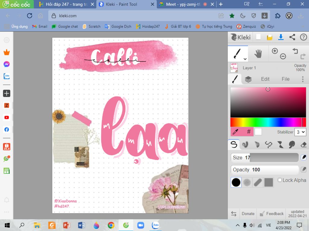309x231 pixels.
Task: Select the Pen brush type
Action: (x=234, y=145)
